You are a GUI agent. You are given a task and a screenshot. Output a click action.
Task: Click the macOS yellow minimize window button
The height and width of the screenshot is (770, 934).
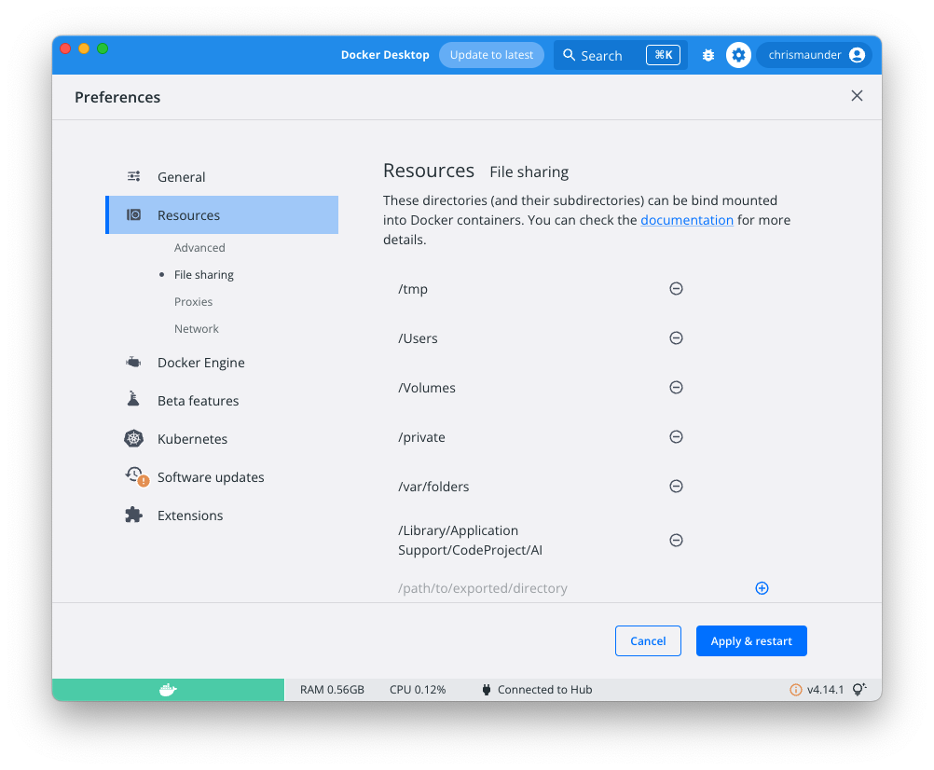84,48
